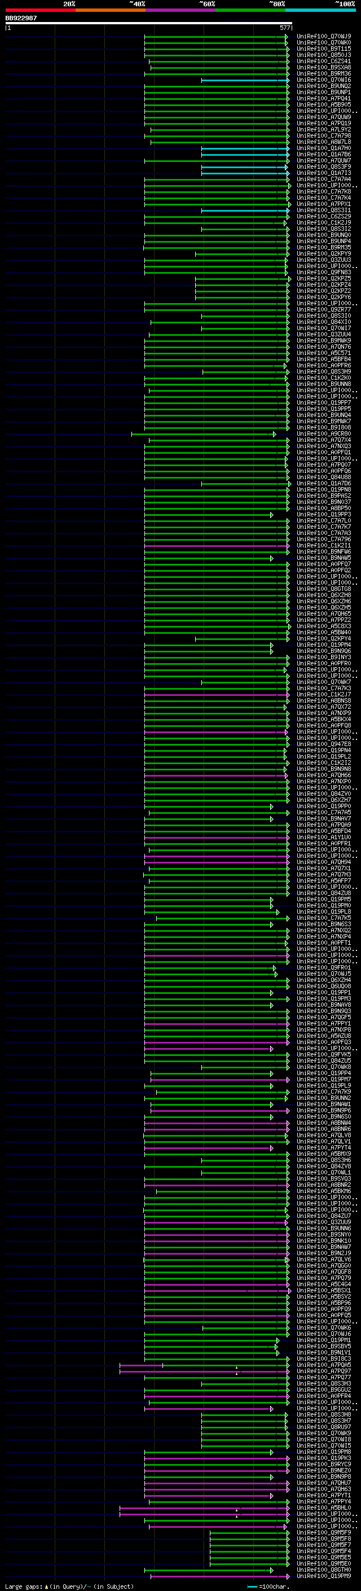Screen dimensions: 361x1591
Task: Open hit UniRef100_Q70WK0
Action: [324, 43]
